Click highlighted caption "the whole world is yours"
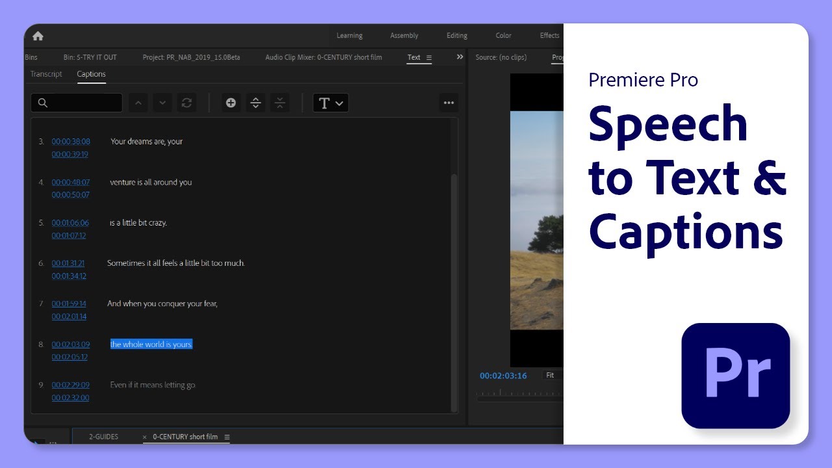This screenshot has height=468, width=832. pyautogui.click(x=151, y=344)
